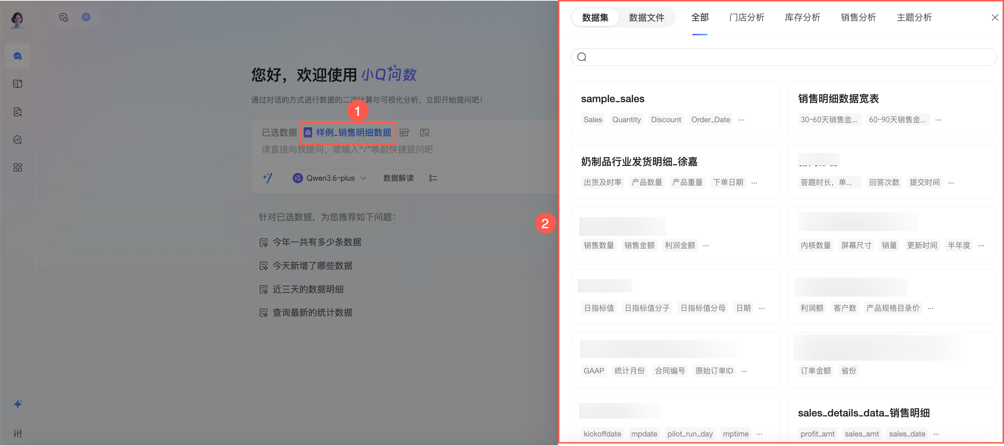The height and width of the screenshot is (446, 1004).
Task: Click the 原始订单ID field tag
Action: pos(714,371)
